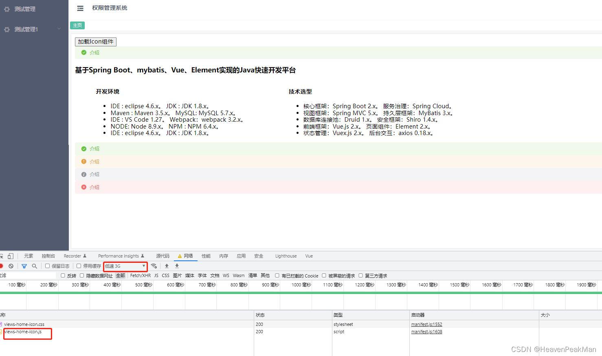Filter requests by 媒体
The image size is (602, 356).
(x=190, y=275)
